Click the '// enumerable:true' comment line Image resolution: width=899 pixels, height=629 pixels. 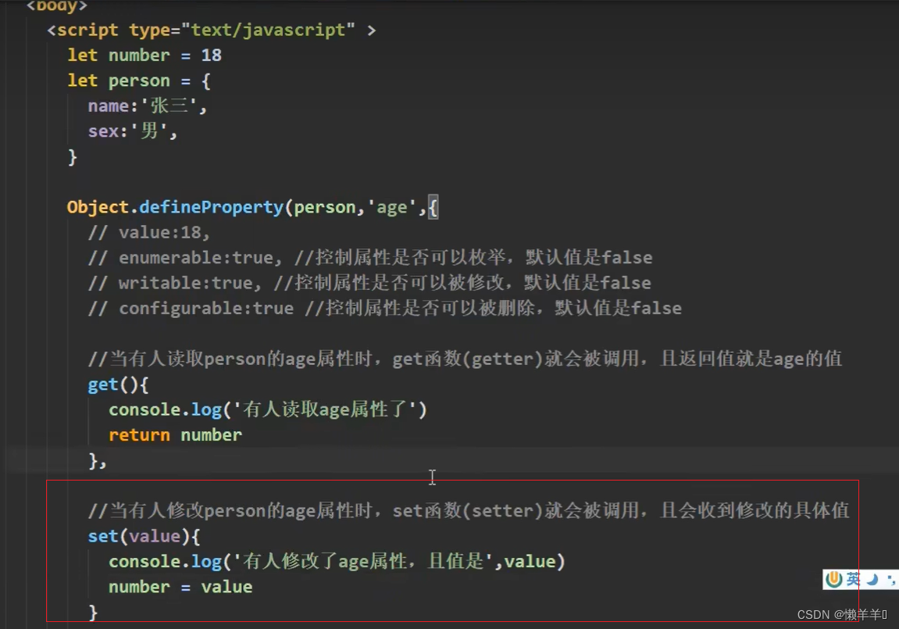click(370, 257)
